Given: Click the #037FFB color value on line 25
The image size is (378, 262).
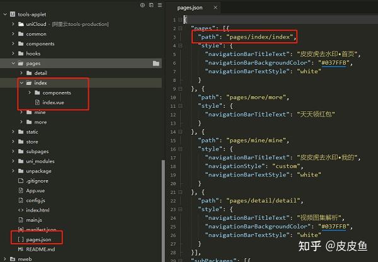Looking at the screenshot, I should click(x=334, y=227).
